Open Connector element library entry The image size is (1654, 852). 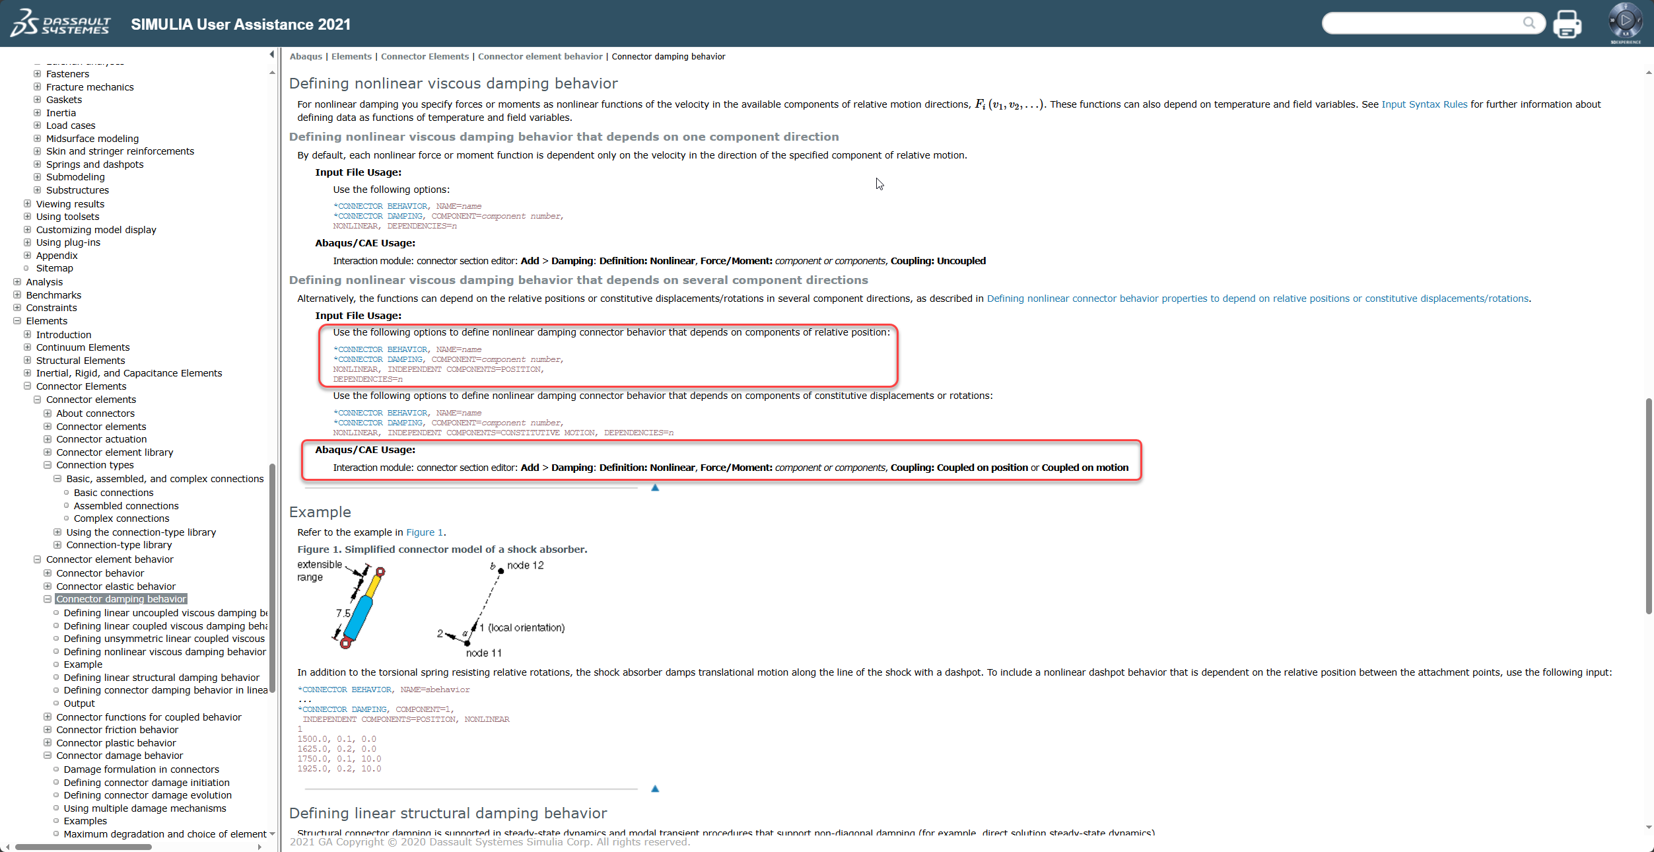pos(114,452)
